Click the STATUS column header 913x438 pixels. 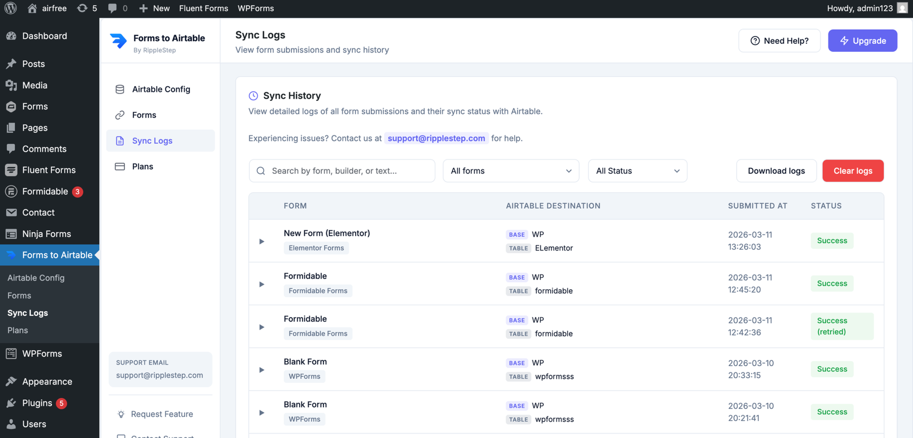pyautogui.click(x=826, y=206)
